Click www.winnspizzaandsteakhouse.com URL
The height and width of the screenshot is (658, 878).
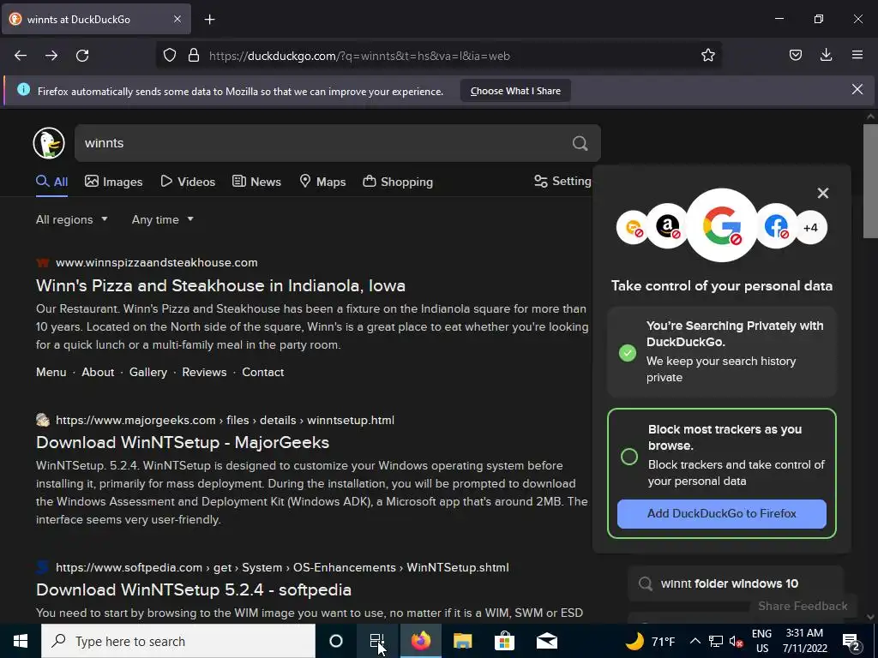click(x=157, y=262)
